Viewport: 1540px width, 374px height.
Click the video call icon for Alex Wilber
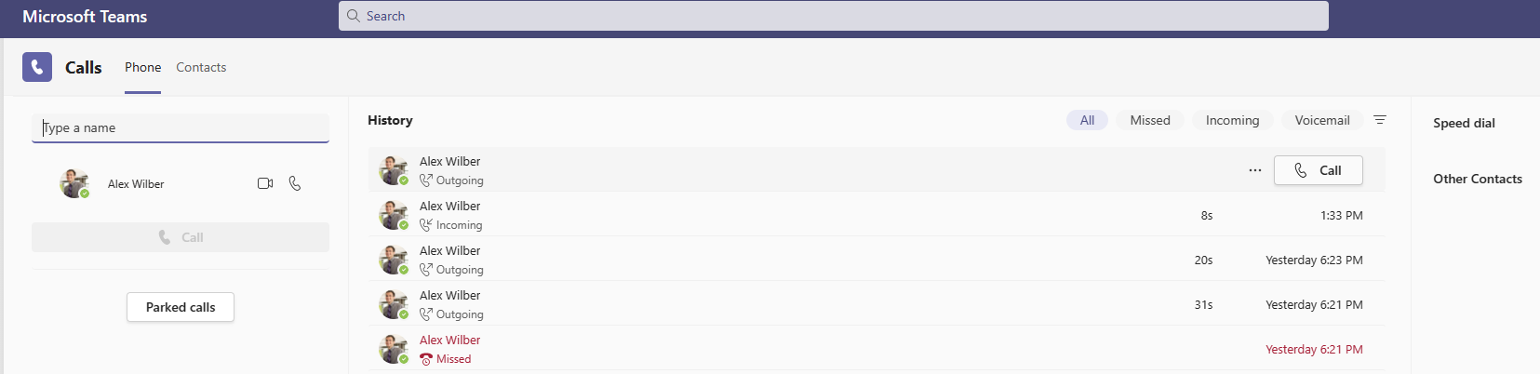[x=265, y=183]
